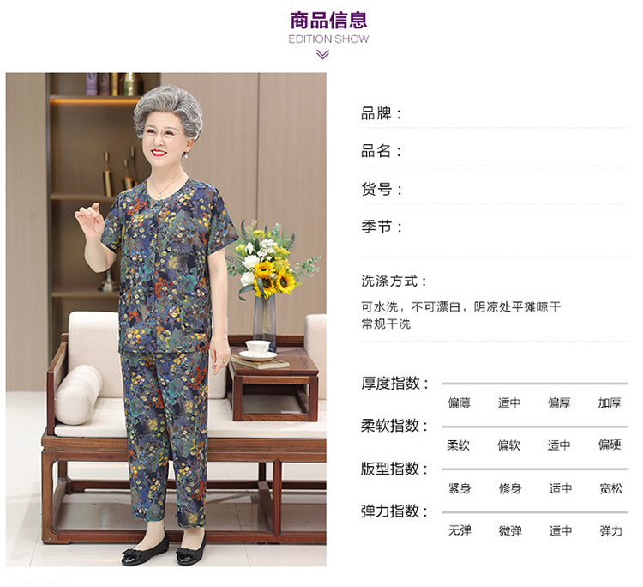This screenshot has width=643, height=587.
Task: Select 柔软 softness option
Action: 459,445
